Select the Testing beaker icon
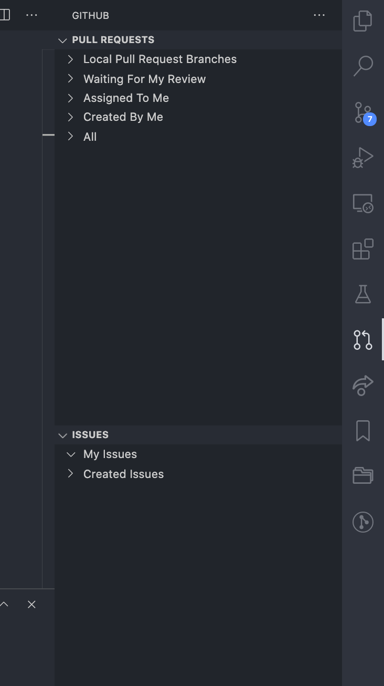384x686 pixels. pyautogui.click(x=362, y=294)
